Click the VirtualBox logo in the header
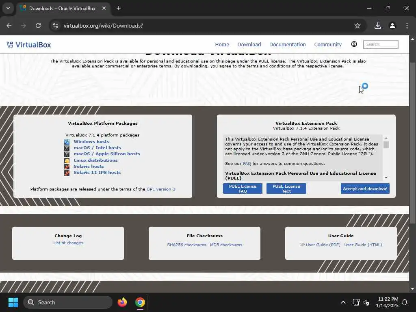This screenshot has width=416, height=312. [29, 45]
